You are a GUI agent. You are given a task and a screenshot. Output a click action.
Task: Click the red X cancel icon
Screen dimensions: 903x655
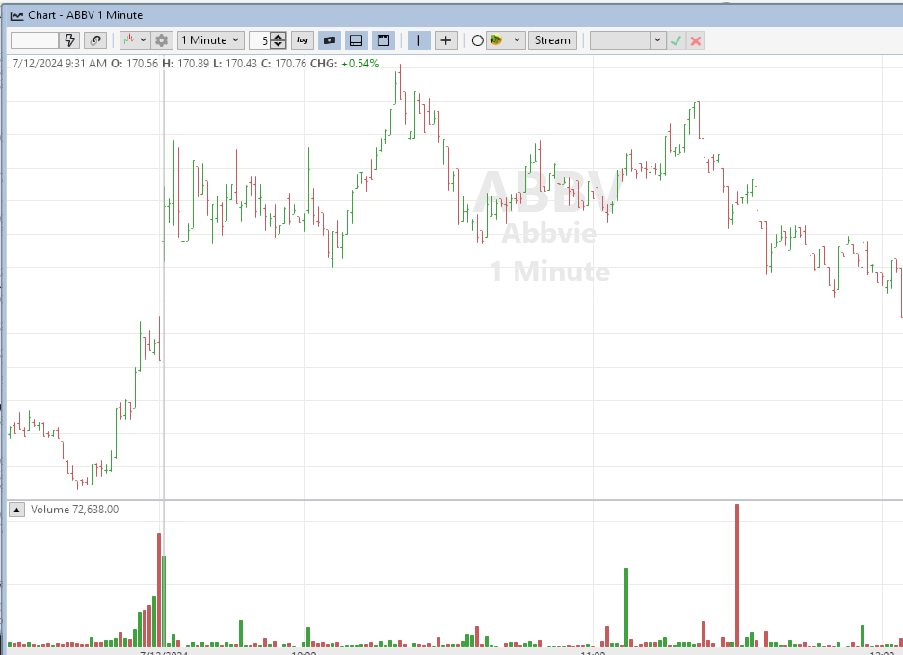click(x=696, y=40)
